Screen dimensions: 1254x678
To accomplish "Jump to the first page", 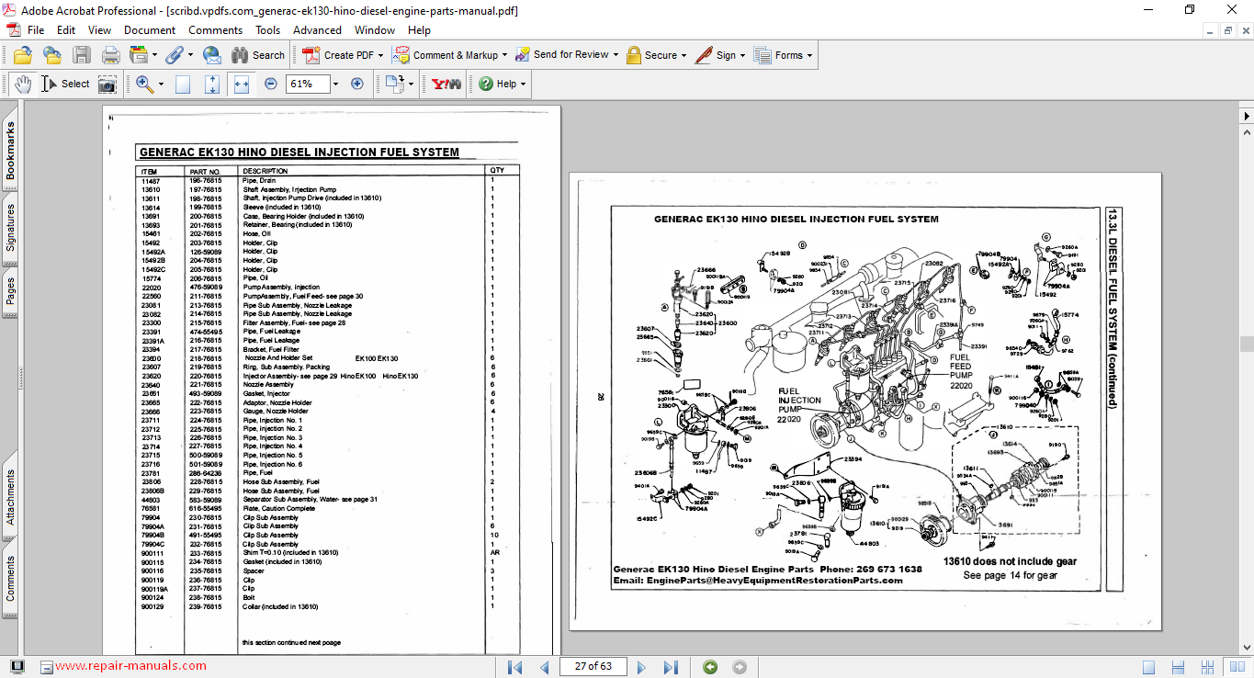I will (x=515, y=667).
